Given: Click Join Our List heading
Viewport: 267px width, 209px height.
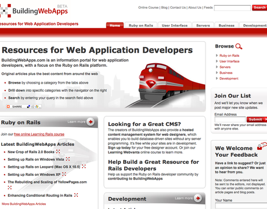Looking at the screenshot, I should (x=232, y=96).
